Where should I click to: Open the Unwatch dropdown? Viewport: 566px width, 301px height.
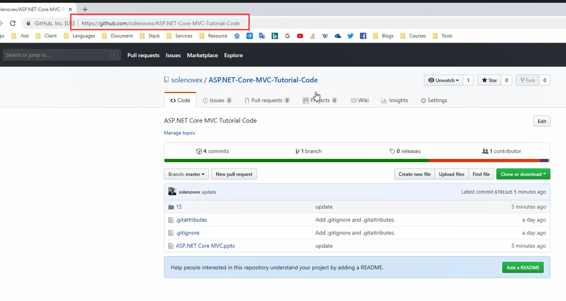tap(443, 80)
